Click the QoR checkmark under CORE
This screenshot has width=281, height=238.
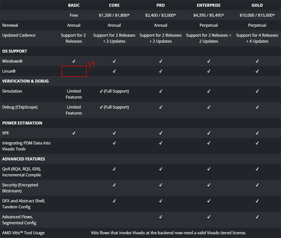[114, 169]
